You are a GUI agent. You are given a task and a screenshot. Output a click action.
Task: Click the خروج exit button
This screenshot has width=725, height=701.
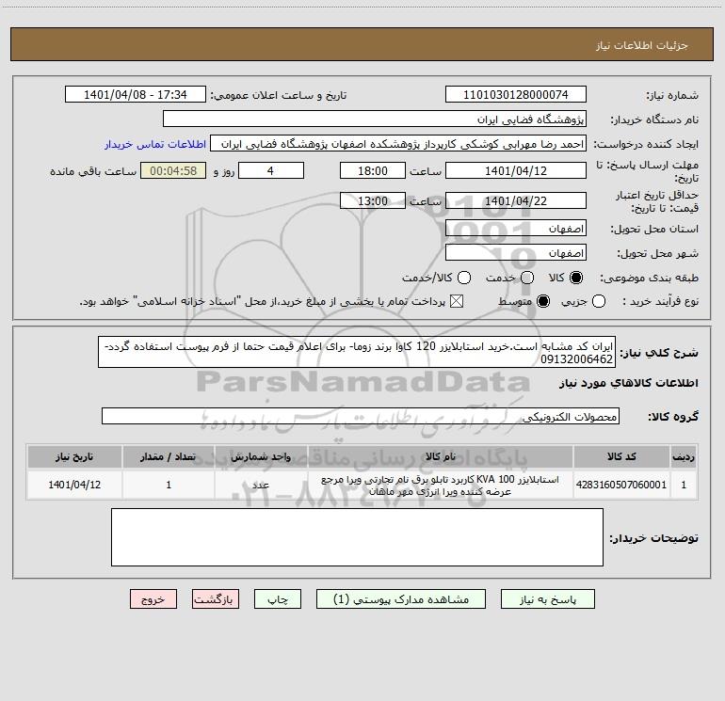[x=153, y=599]
